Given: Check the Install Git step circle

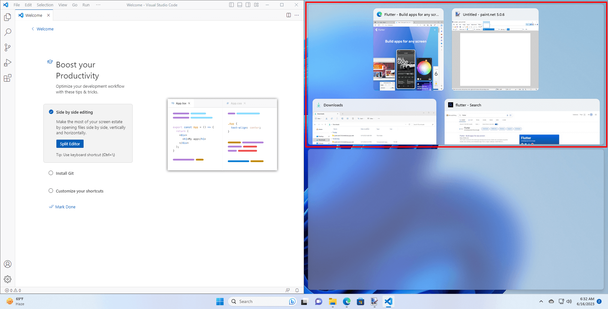Looking at the screenshot, I should pyautogui.click(x=51, y=173).
